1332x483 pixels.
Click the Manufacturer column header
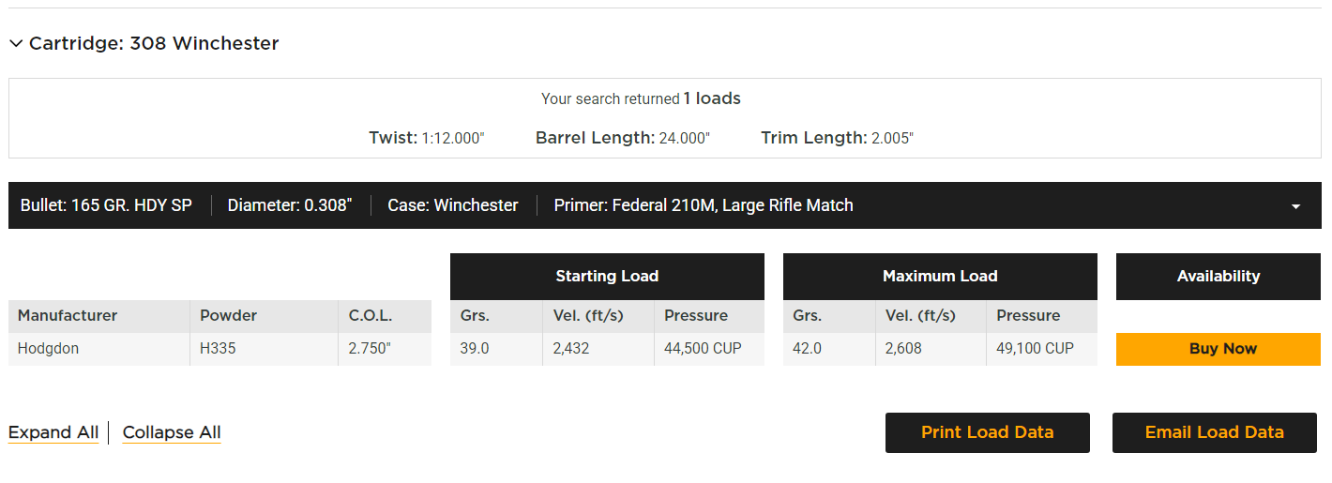pyautogui.click(x=68, y=316)
